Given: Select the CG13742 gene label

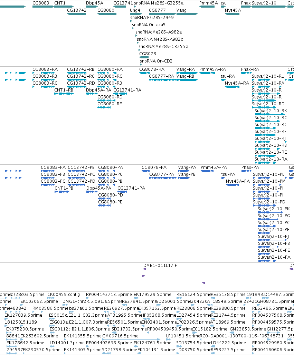Looking at the screenshot, I should pyautogui.click(x=77, y=10).
